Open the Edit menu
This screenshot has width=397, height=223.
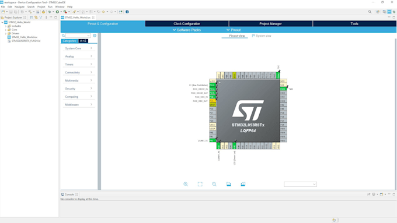tap(9, 7)
